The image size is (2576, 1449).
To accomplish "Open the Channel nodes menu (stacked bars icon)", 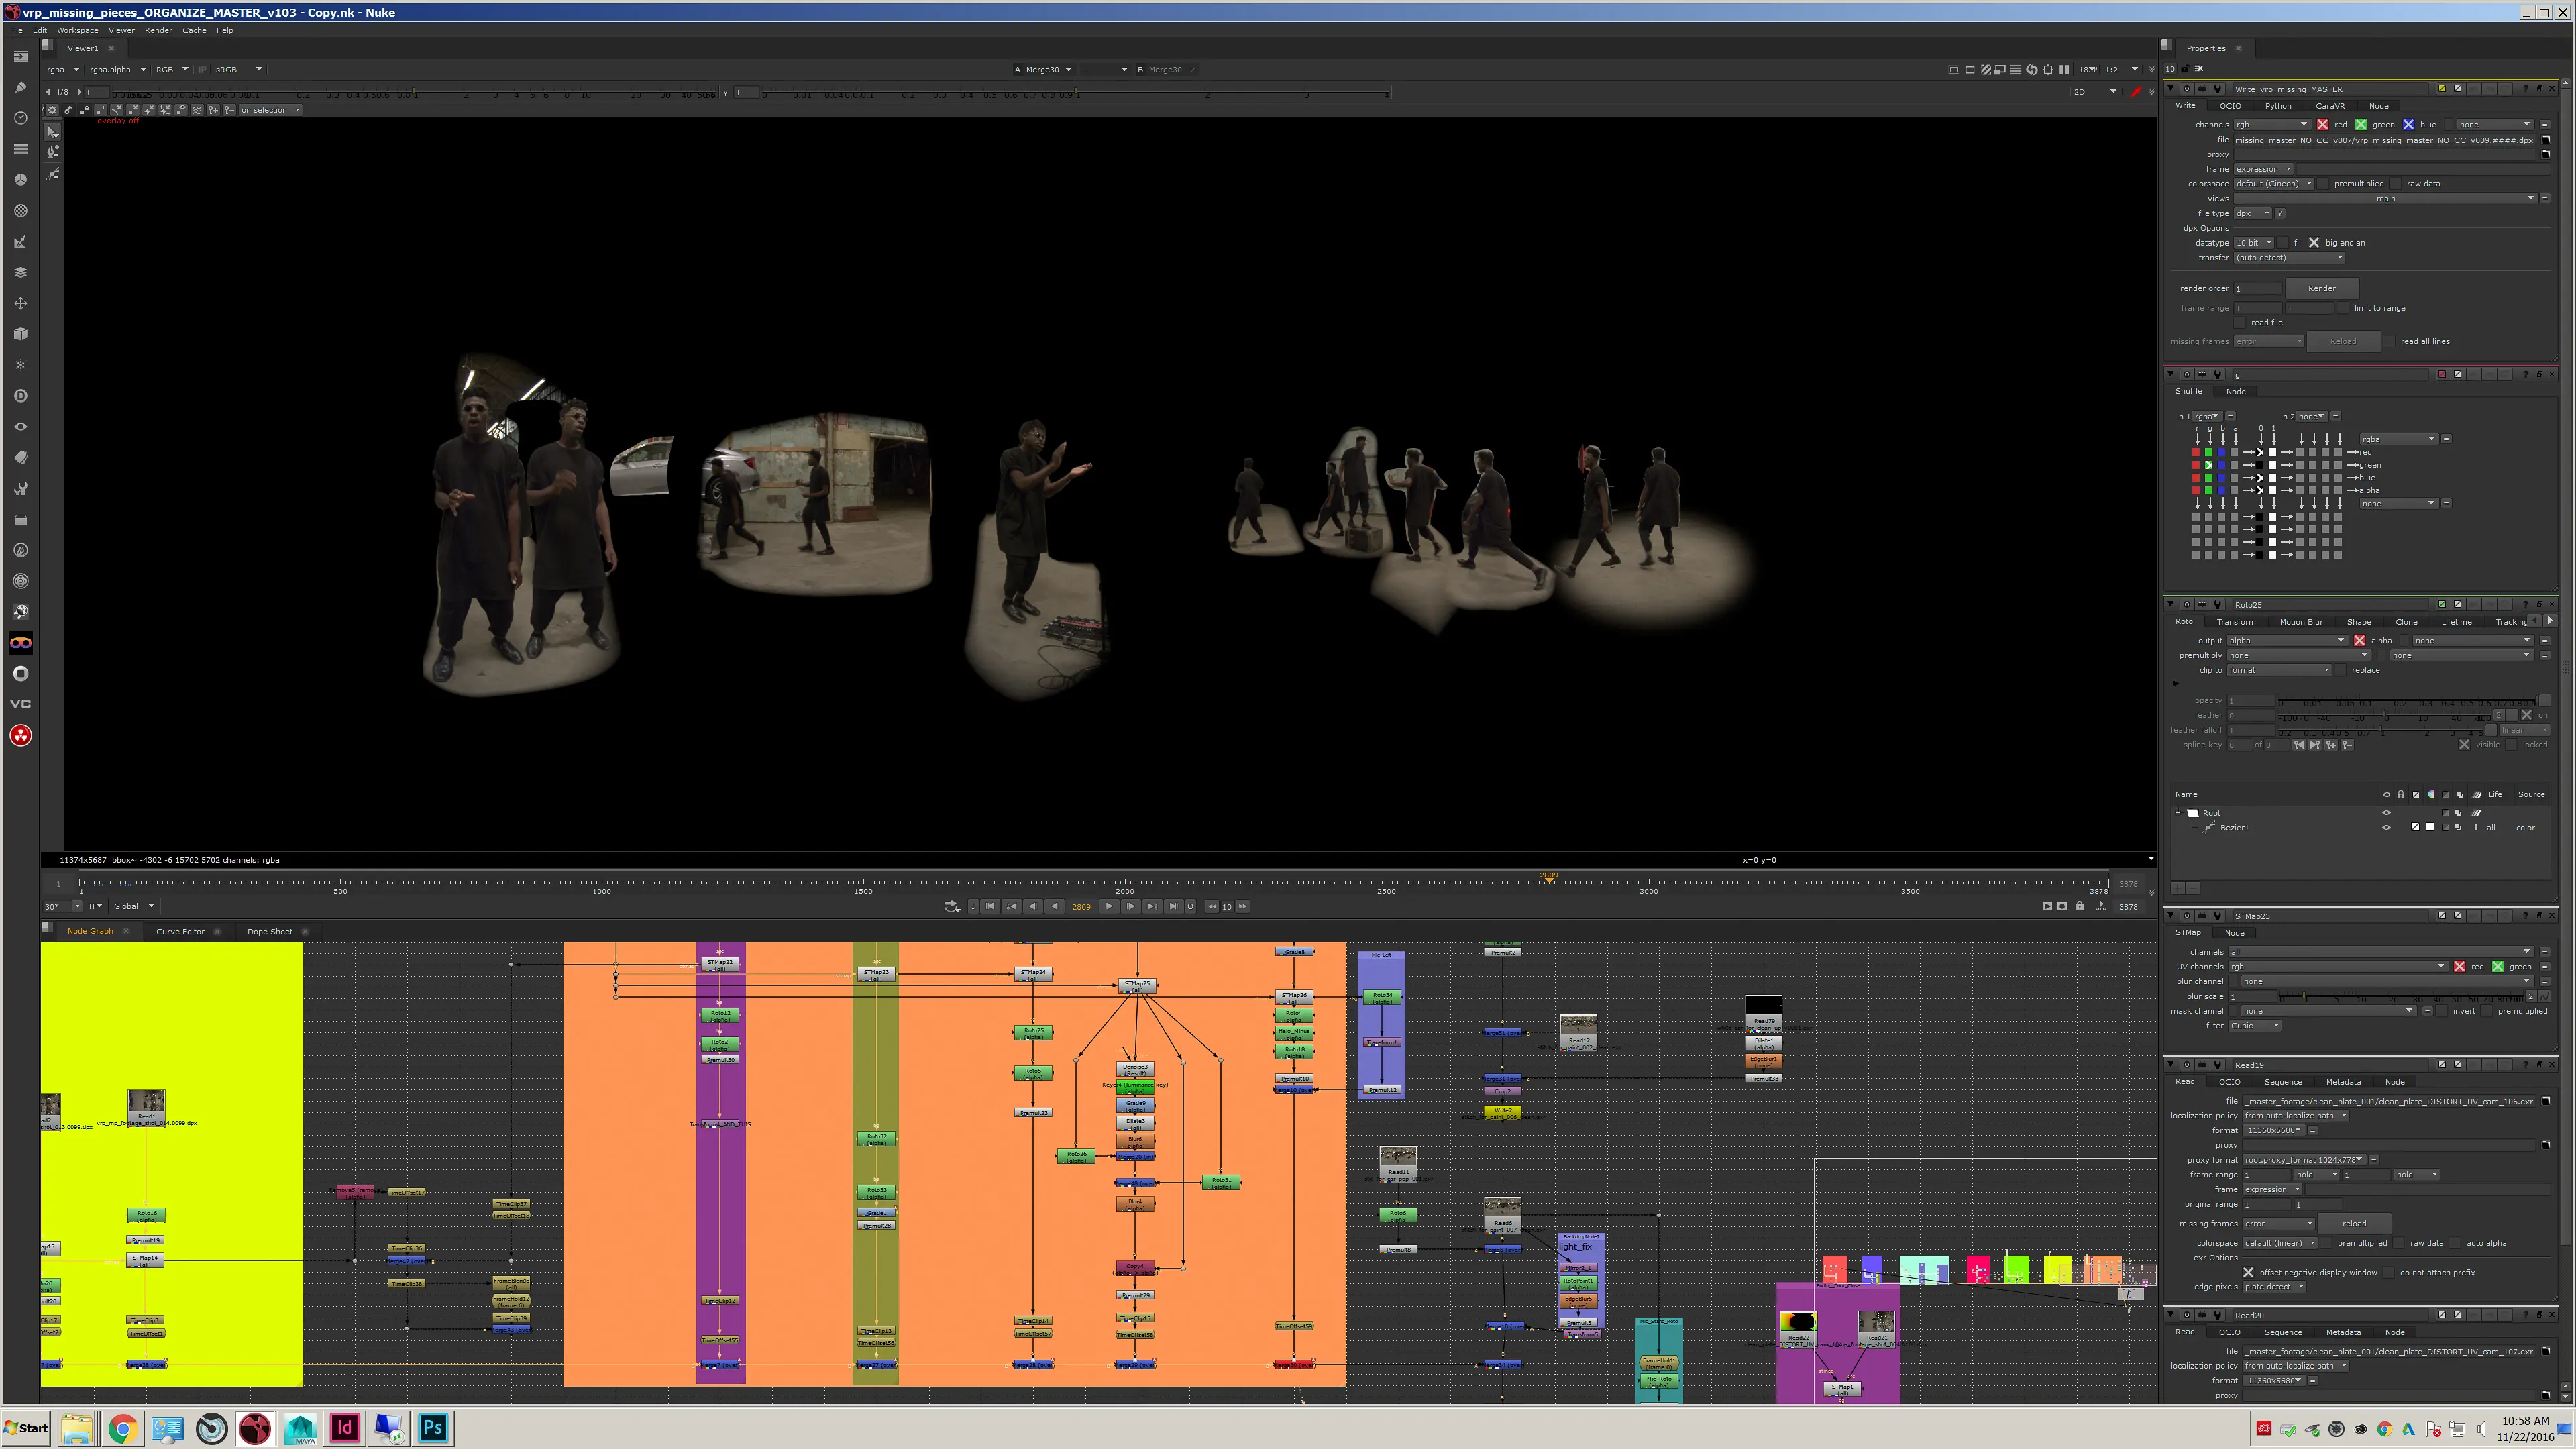I will click(x=20, y=149).
